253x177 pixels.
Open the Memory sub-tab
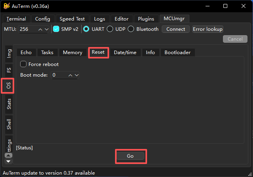coord(73,53)
